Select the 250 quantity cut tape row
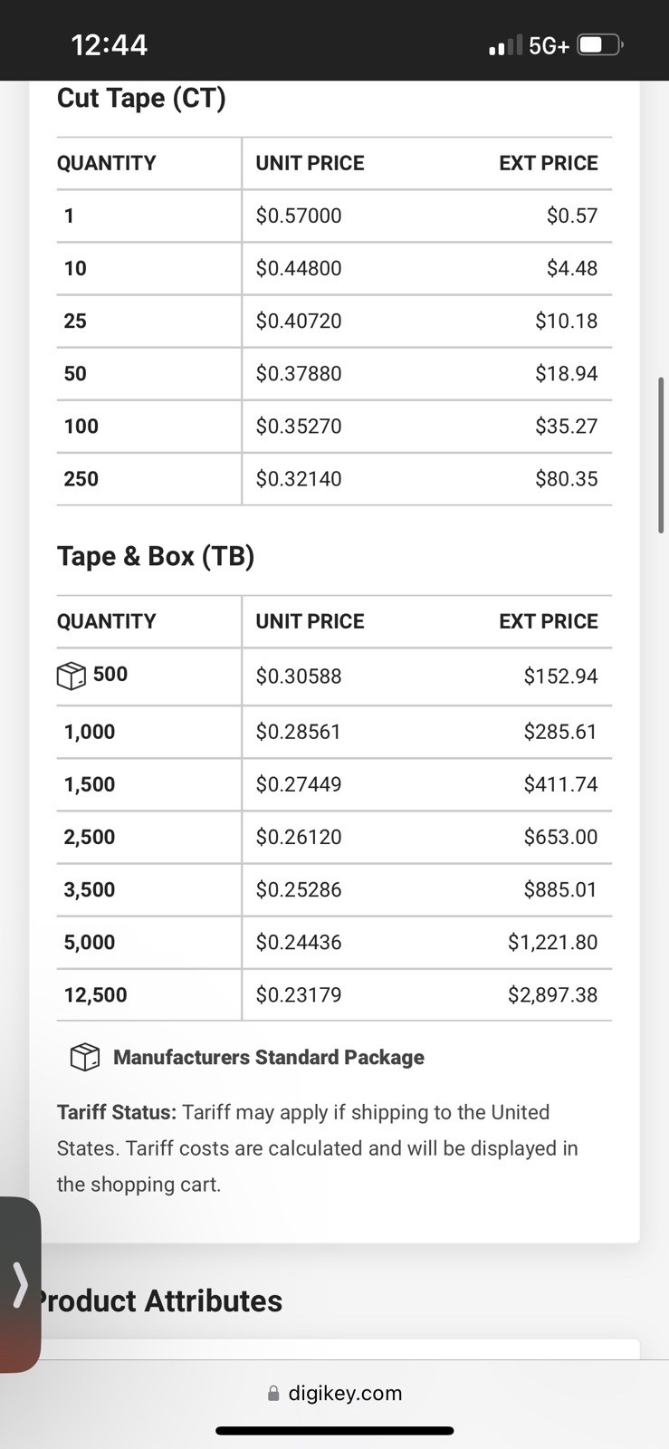The height and width of the screenshot is (1449, 669). [x=334, y=479]
